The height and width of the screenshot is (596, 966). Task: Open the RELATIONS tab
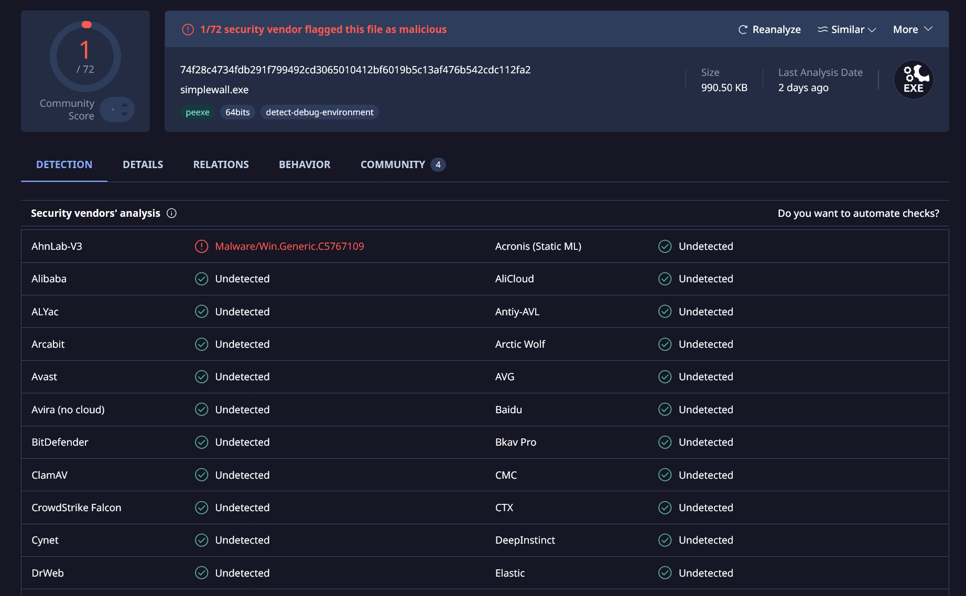[x=221, y=164]
